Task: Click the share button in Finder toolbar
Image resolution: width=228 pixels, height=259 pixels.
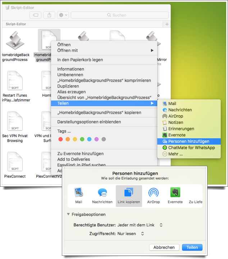Action: pyautogui.click(x=49, y=15)
